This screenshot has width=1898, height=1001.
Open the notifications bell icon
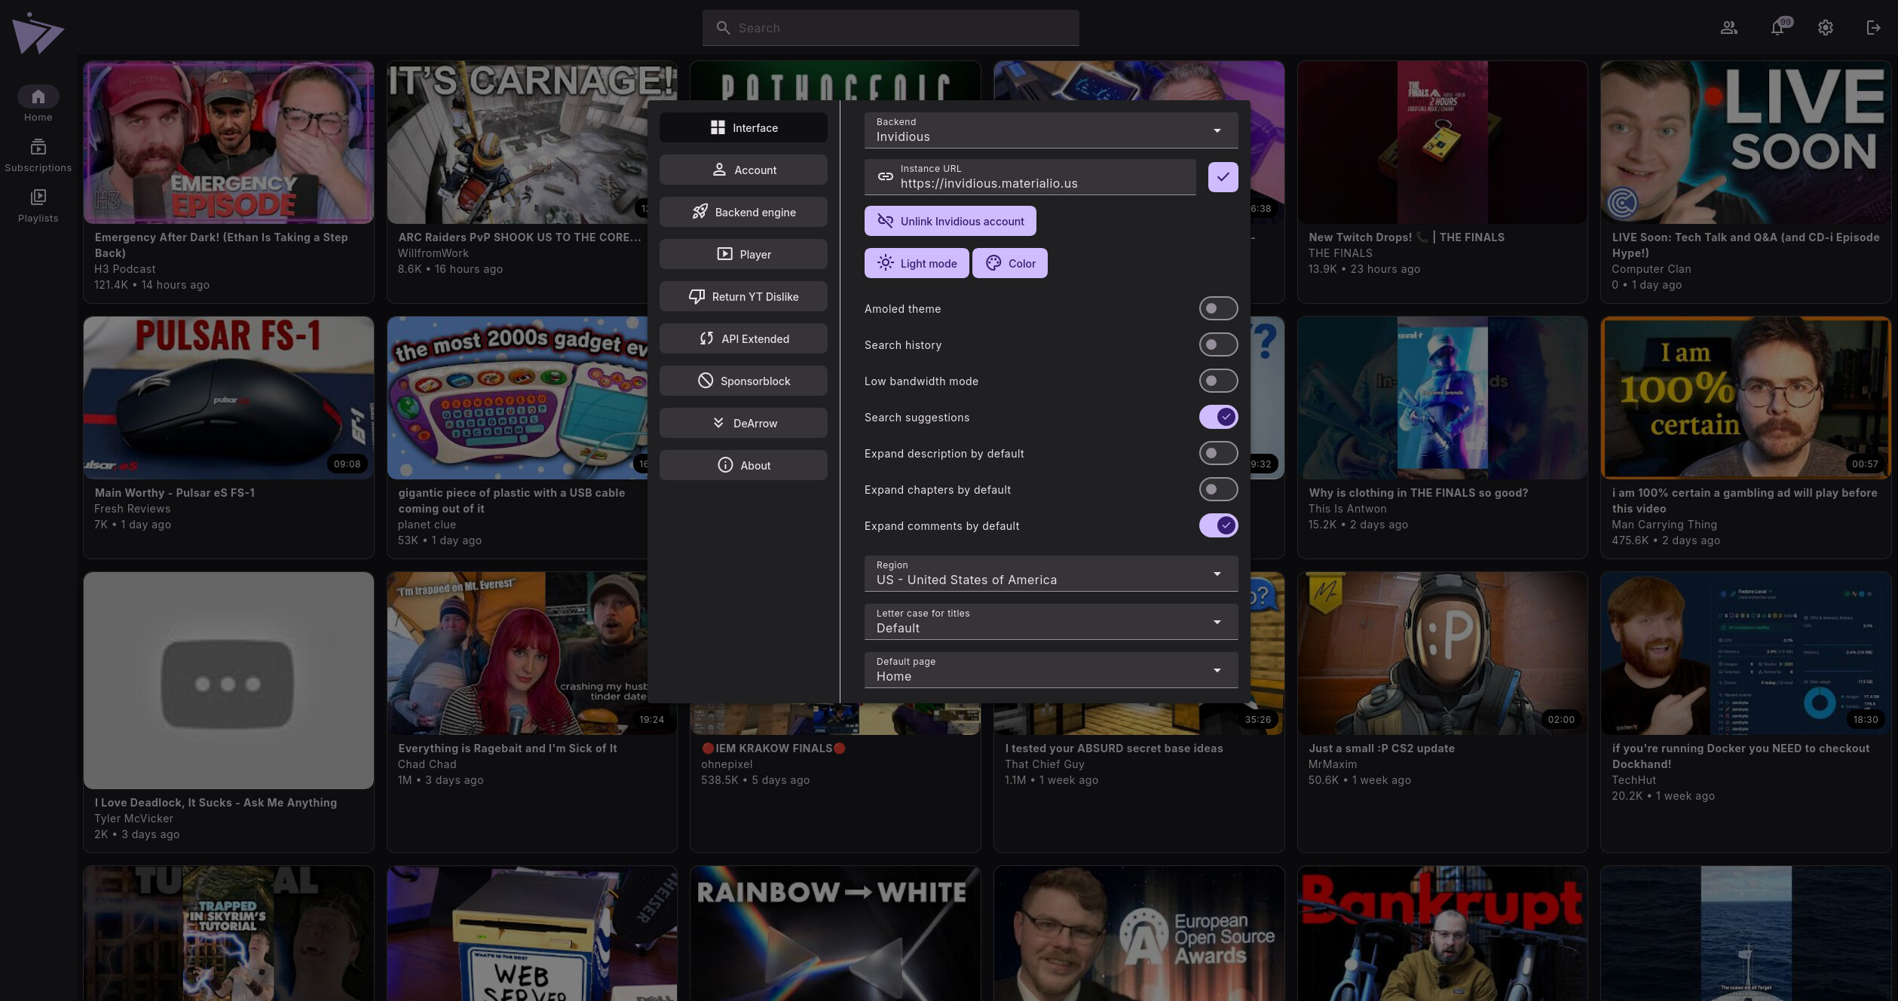[1777, 28]
